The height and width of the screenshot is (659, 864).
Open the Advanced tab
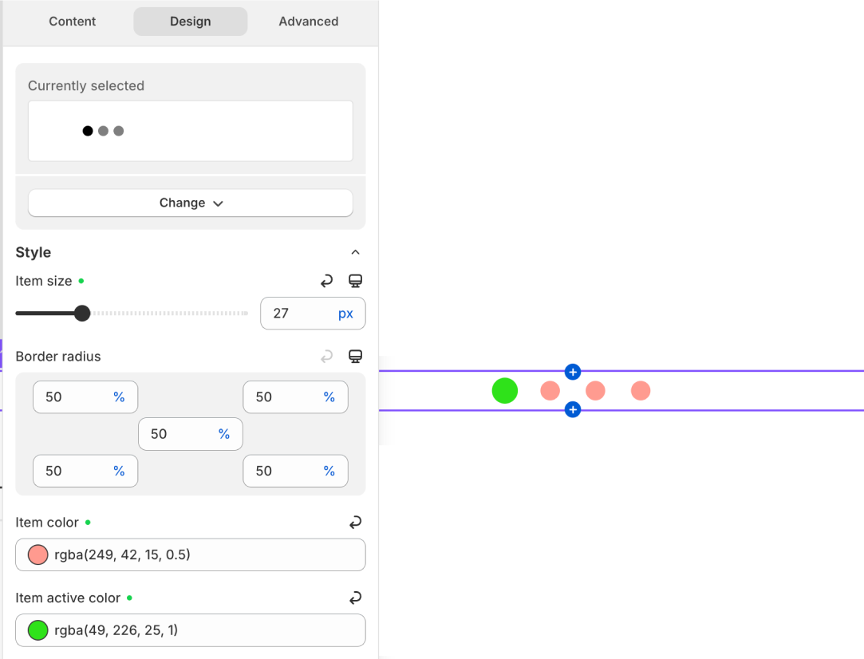308,22
